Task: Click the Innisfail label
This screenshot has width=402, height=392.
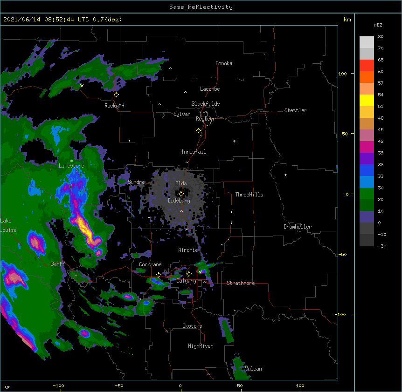Action: (x=194, y=152)
